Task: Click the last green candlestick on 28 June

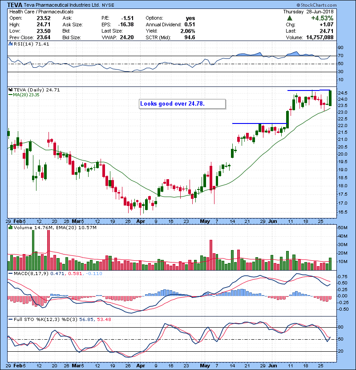Action: click(x=330, y=98)
